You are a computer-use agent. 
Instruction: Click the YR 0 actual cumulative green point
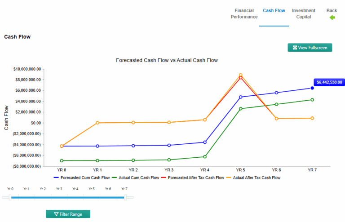[62, 160]
